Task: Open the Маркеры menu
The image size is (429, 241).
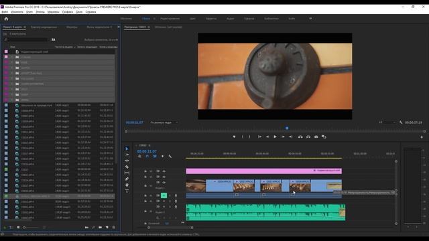Action: click(53, 12)
